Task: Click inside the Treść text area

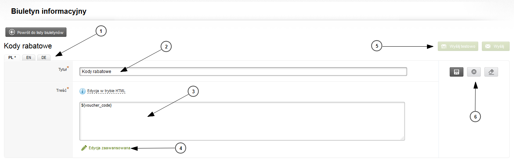Action: pyautogui.click(x=242, y=121)
